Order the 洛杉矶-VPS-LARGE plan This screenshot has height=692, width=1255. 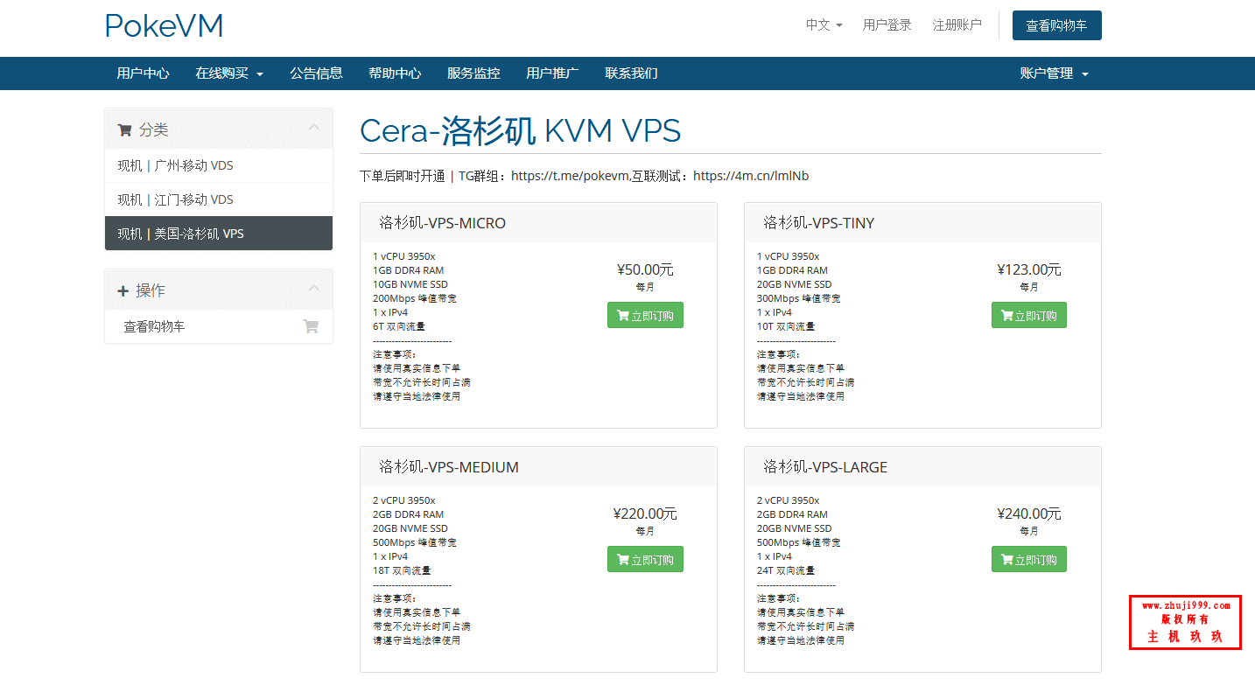1028,560
